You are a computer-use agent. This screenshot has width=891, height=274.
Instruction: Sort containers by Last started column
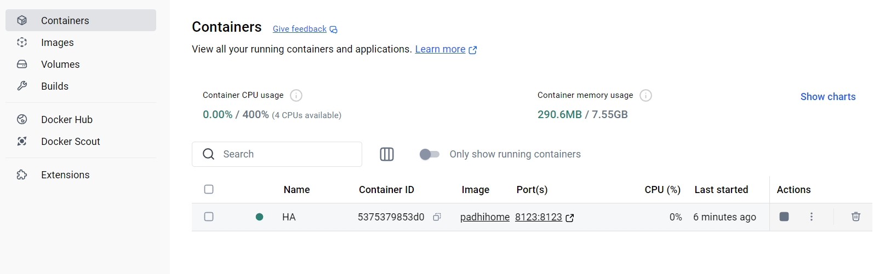721,190
